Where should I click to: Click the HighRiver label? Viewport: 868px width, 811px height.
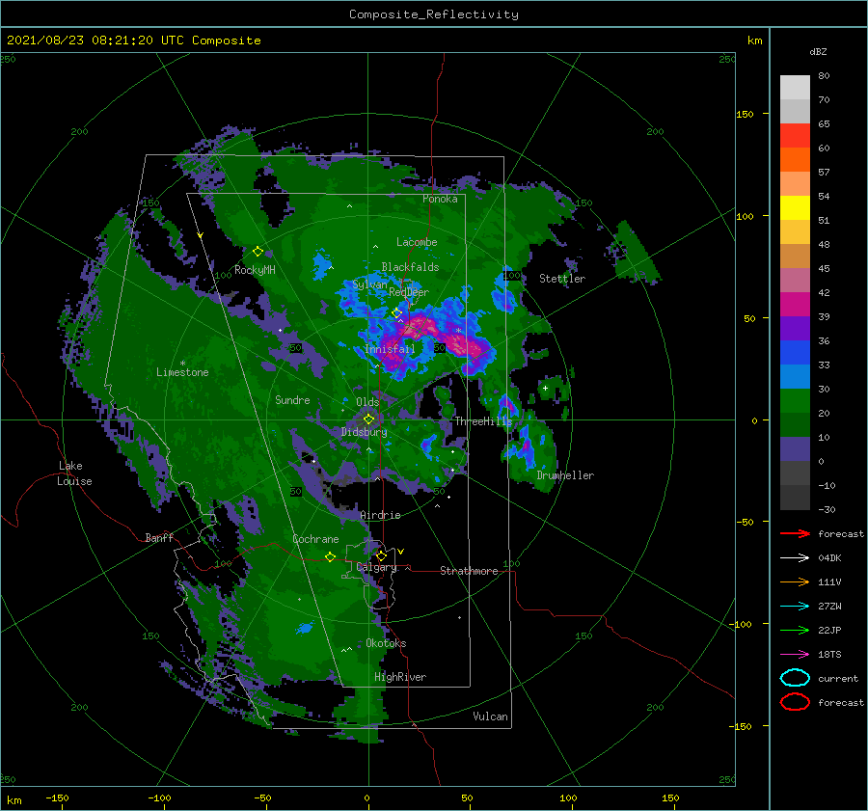point(400,677)
